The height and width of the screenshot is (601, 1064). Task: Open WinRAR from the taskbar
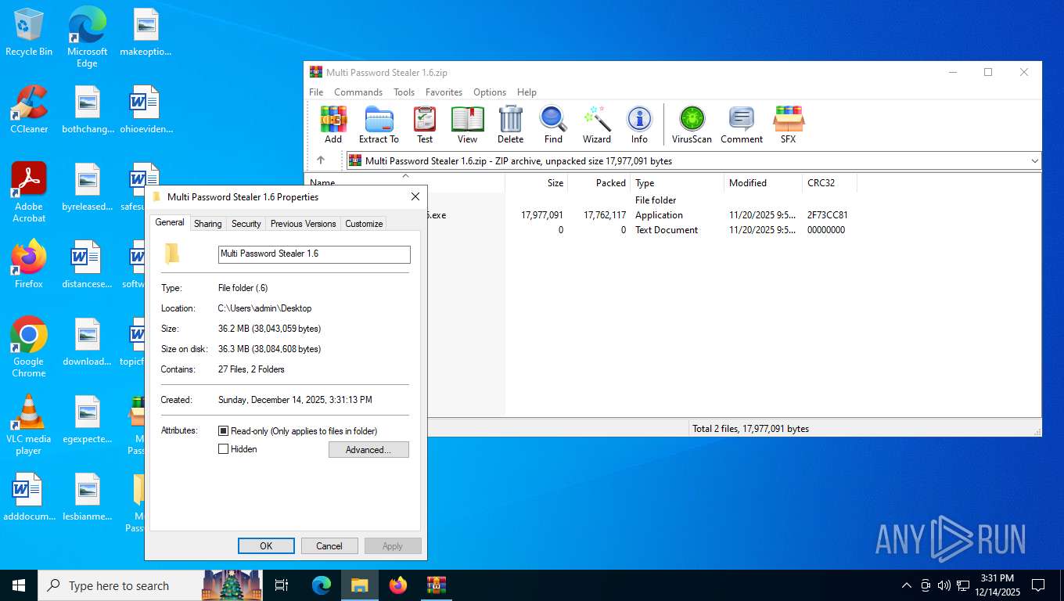(x=436, y=585)
